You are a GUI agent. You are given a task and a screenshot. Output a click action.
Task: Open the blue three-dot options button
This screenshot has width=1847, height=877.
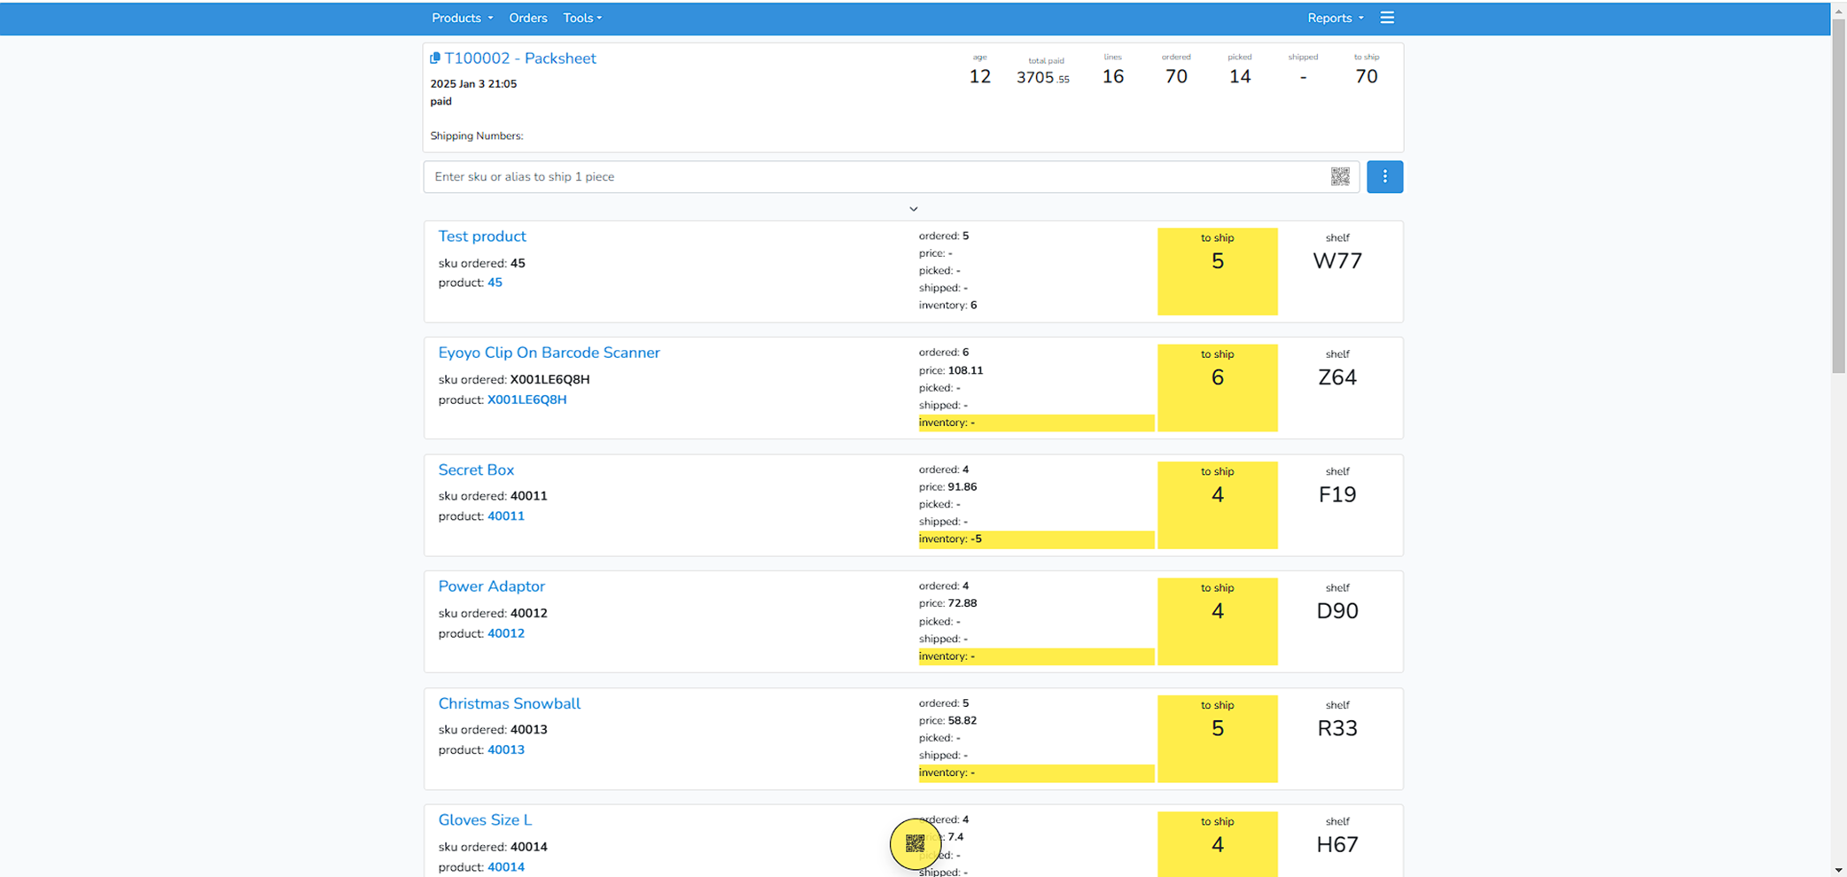[1384, 176]
